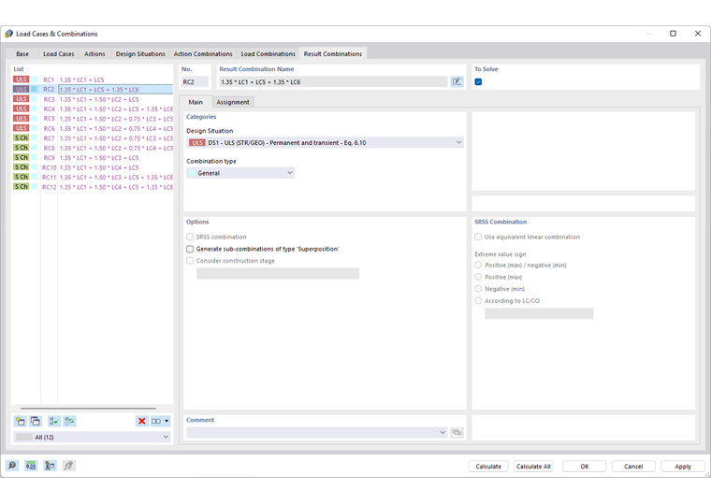Click the app icon in title bar

pyautogui.click(x=8, y=34)
